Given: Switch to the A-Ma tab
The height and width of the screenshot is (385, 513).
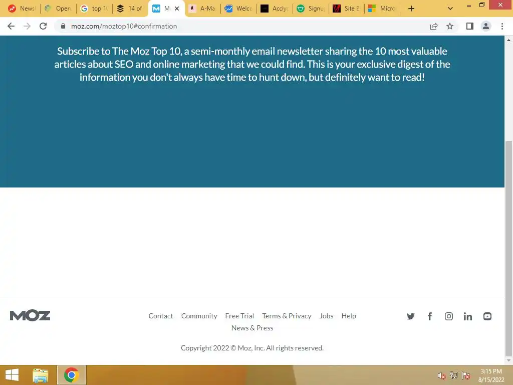Looking at the screenshot, I should tap(203, 9).
